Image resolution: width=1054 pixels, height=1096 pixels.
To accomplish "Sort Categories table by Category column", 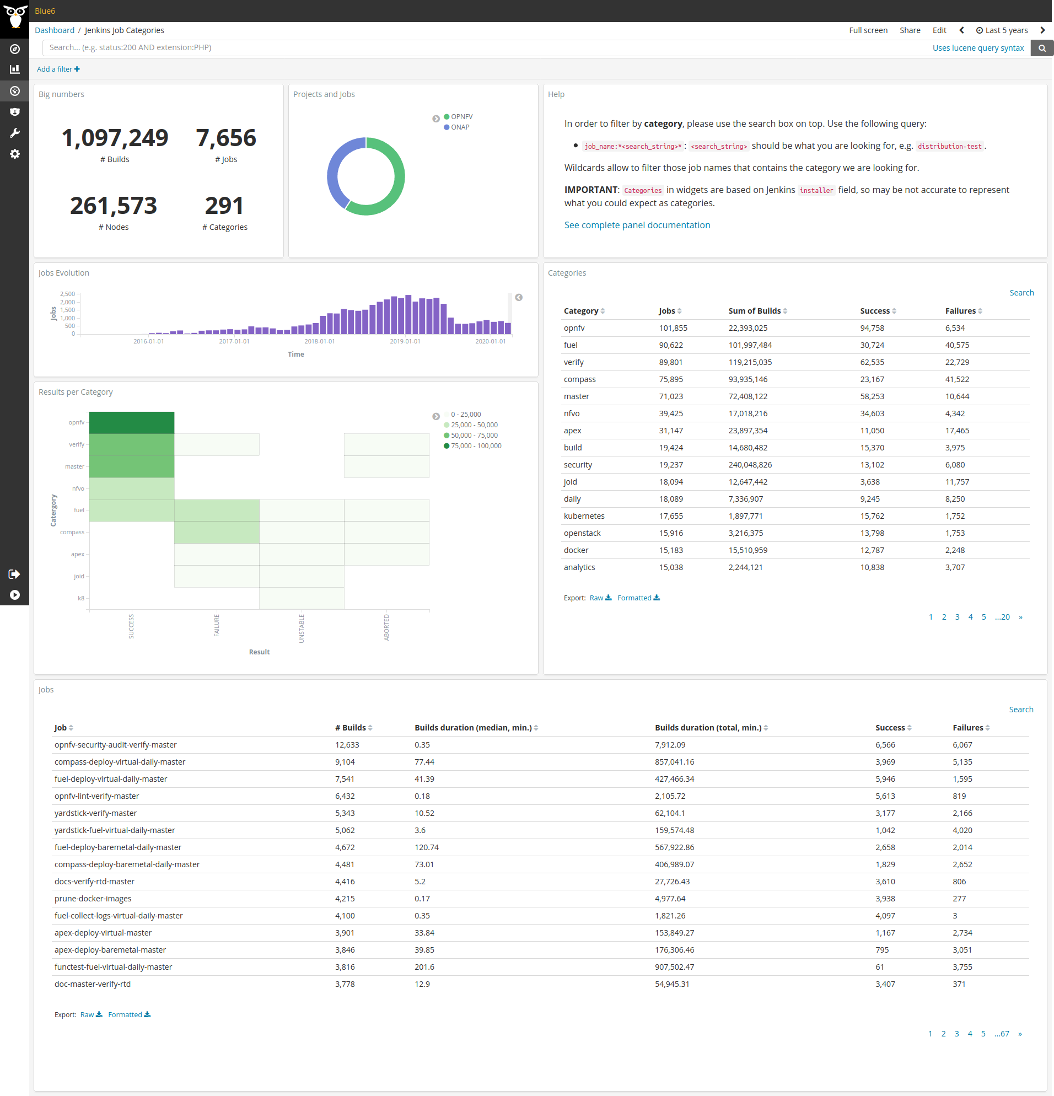I will 584,311.
